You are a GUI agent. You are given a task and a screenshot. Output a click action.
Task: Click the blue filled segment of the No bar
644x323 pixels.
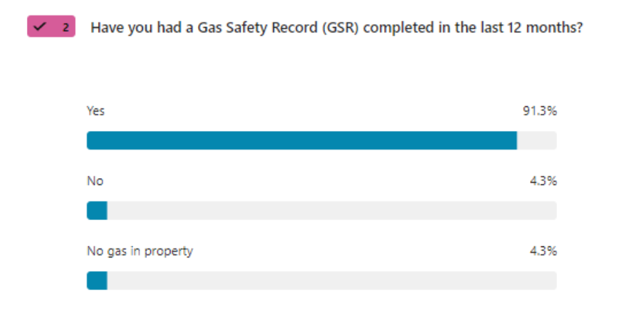[97, 211]
